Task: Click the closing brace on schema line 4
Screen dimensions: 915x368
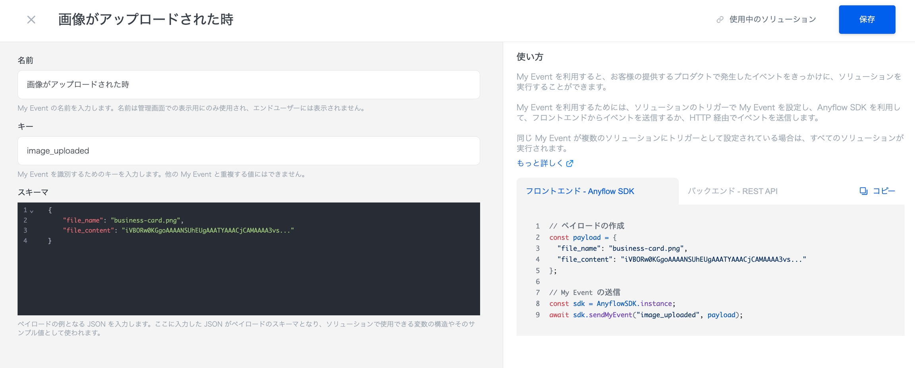Action: click(50, 241)
